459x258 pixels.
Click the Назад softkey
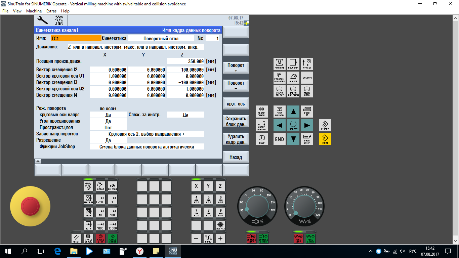point(236,157)
